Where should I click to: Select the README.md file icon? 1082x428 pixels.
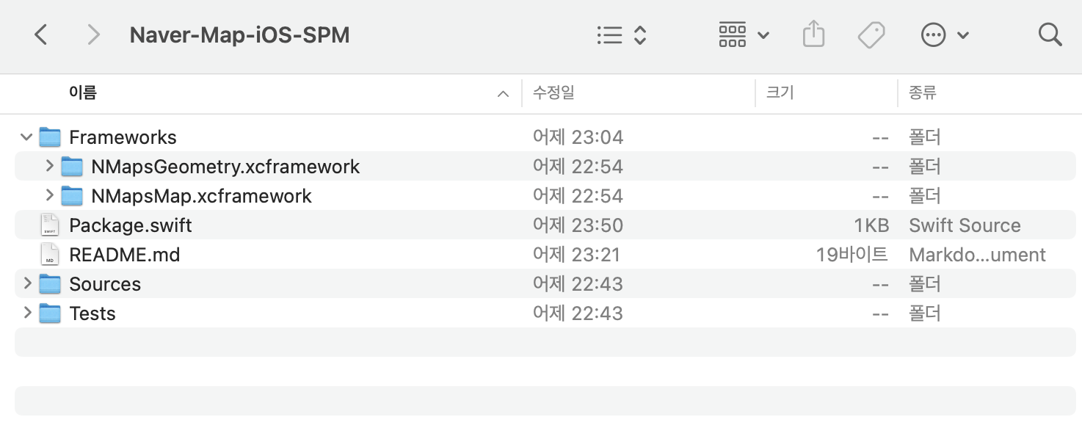coord(50,255)
